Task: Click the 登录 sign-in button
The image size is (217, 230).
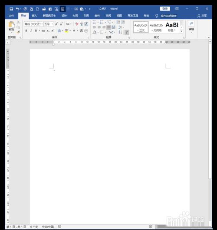Action: (165, 9)
